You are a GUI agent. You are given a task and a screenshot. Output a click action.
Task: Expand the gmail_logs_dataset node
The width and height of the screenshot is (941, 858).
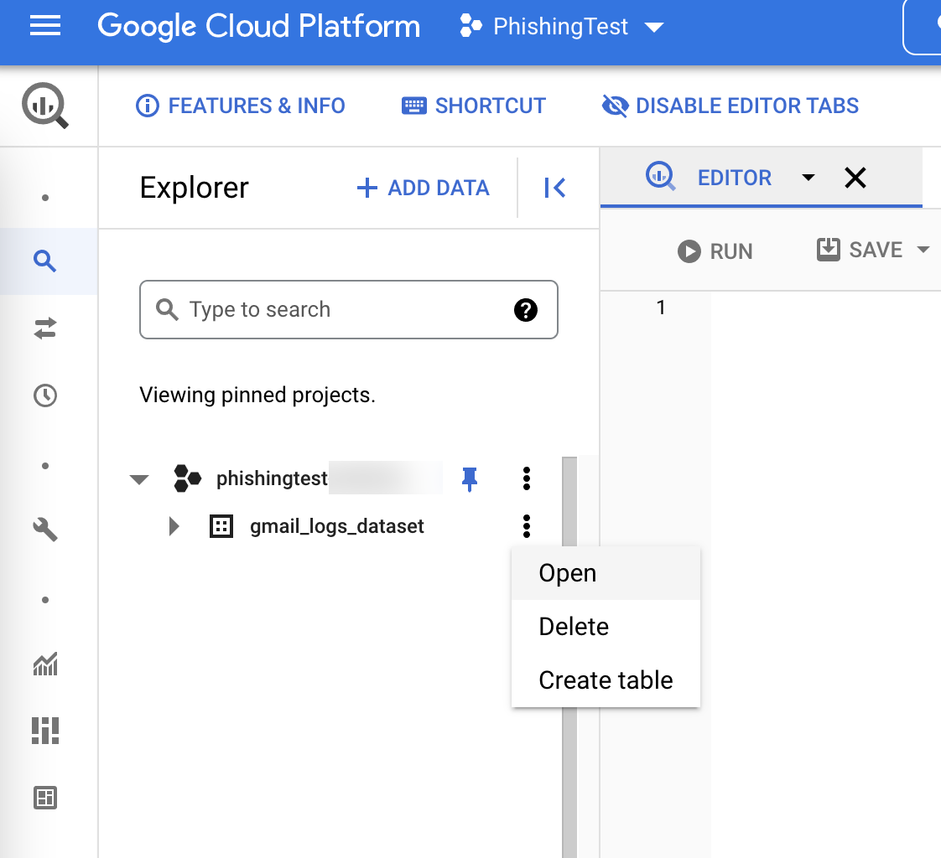pyautogui.click(x=174, y=526)
